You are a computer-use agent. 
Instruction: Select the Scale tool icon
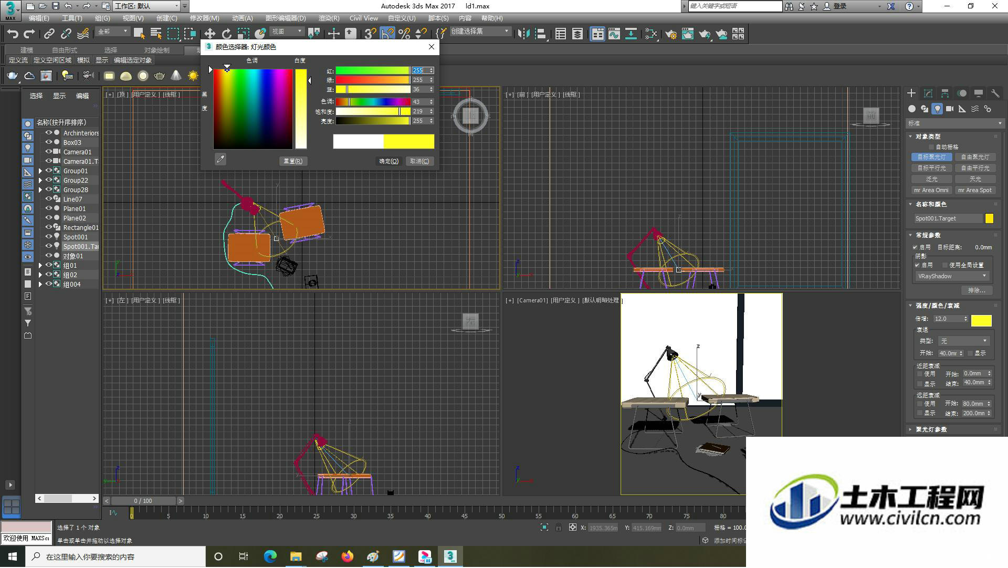click(x=243, y=34)
